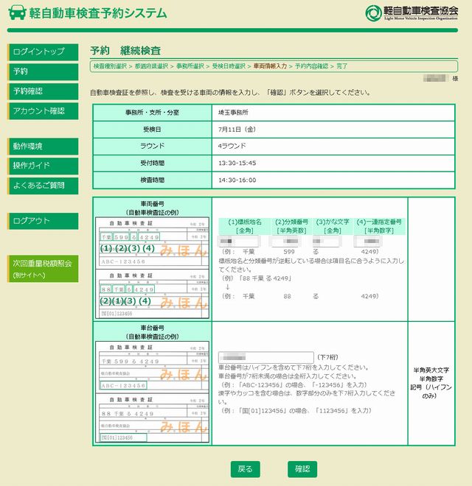Open よくあるご質問 page
This screenshot has width=472, height=486.
[x=43, y=186]
